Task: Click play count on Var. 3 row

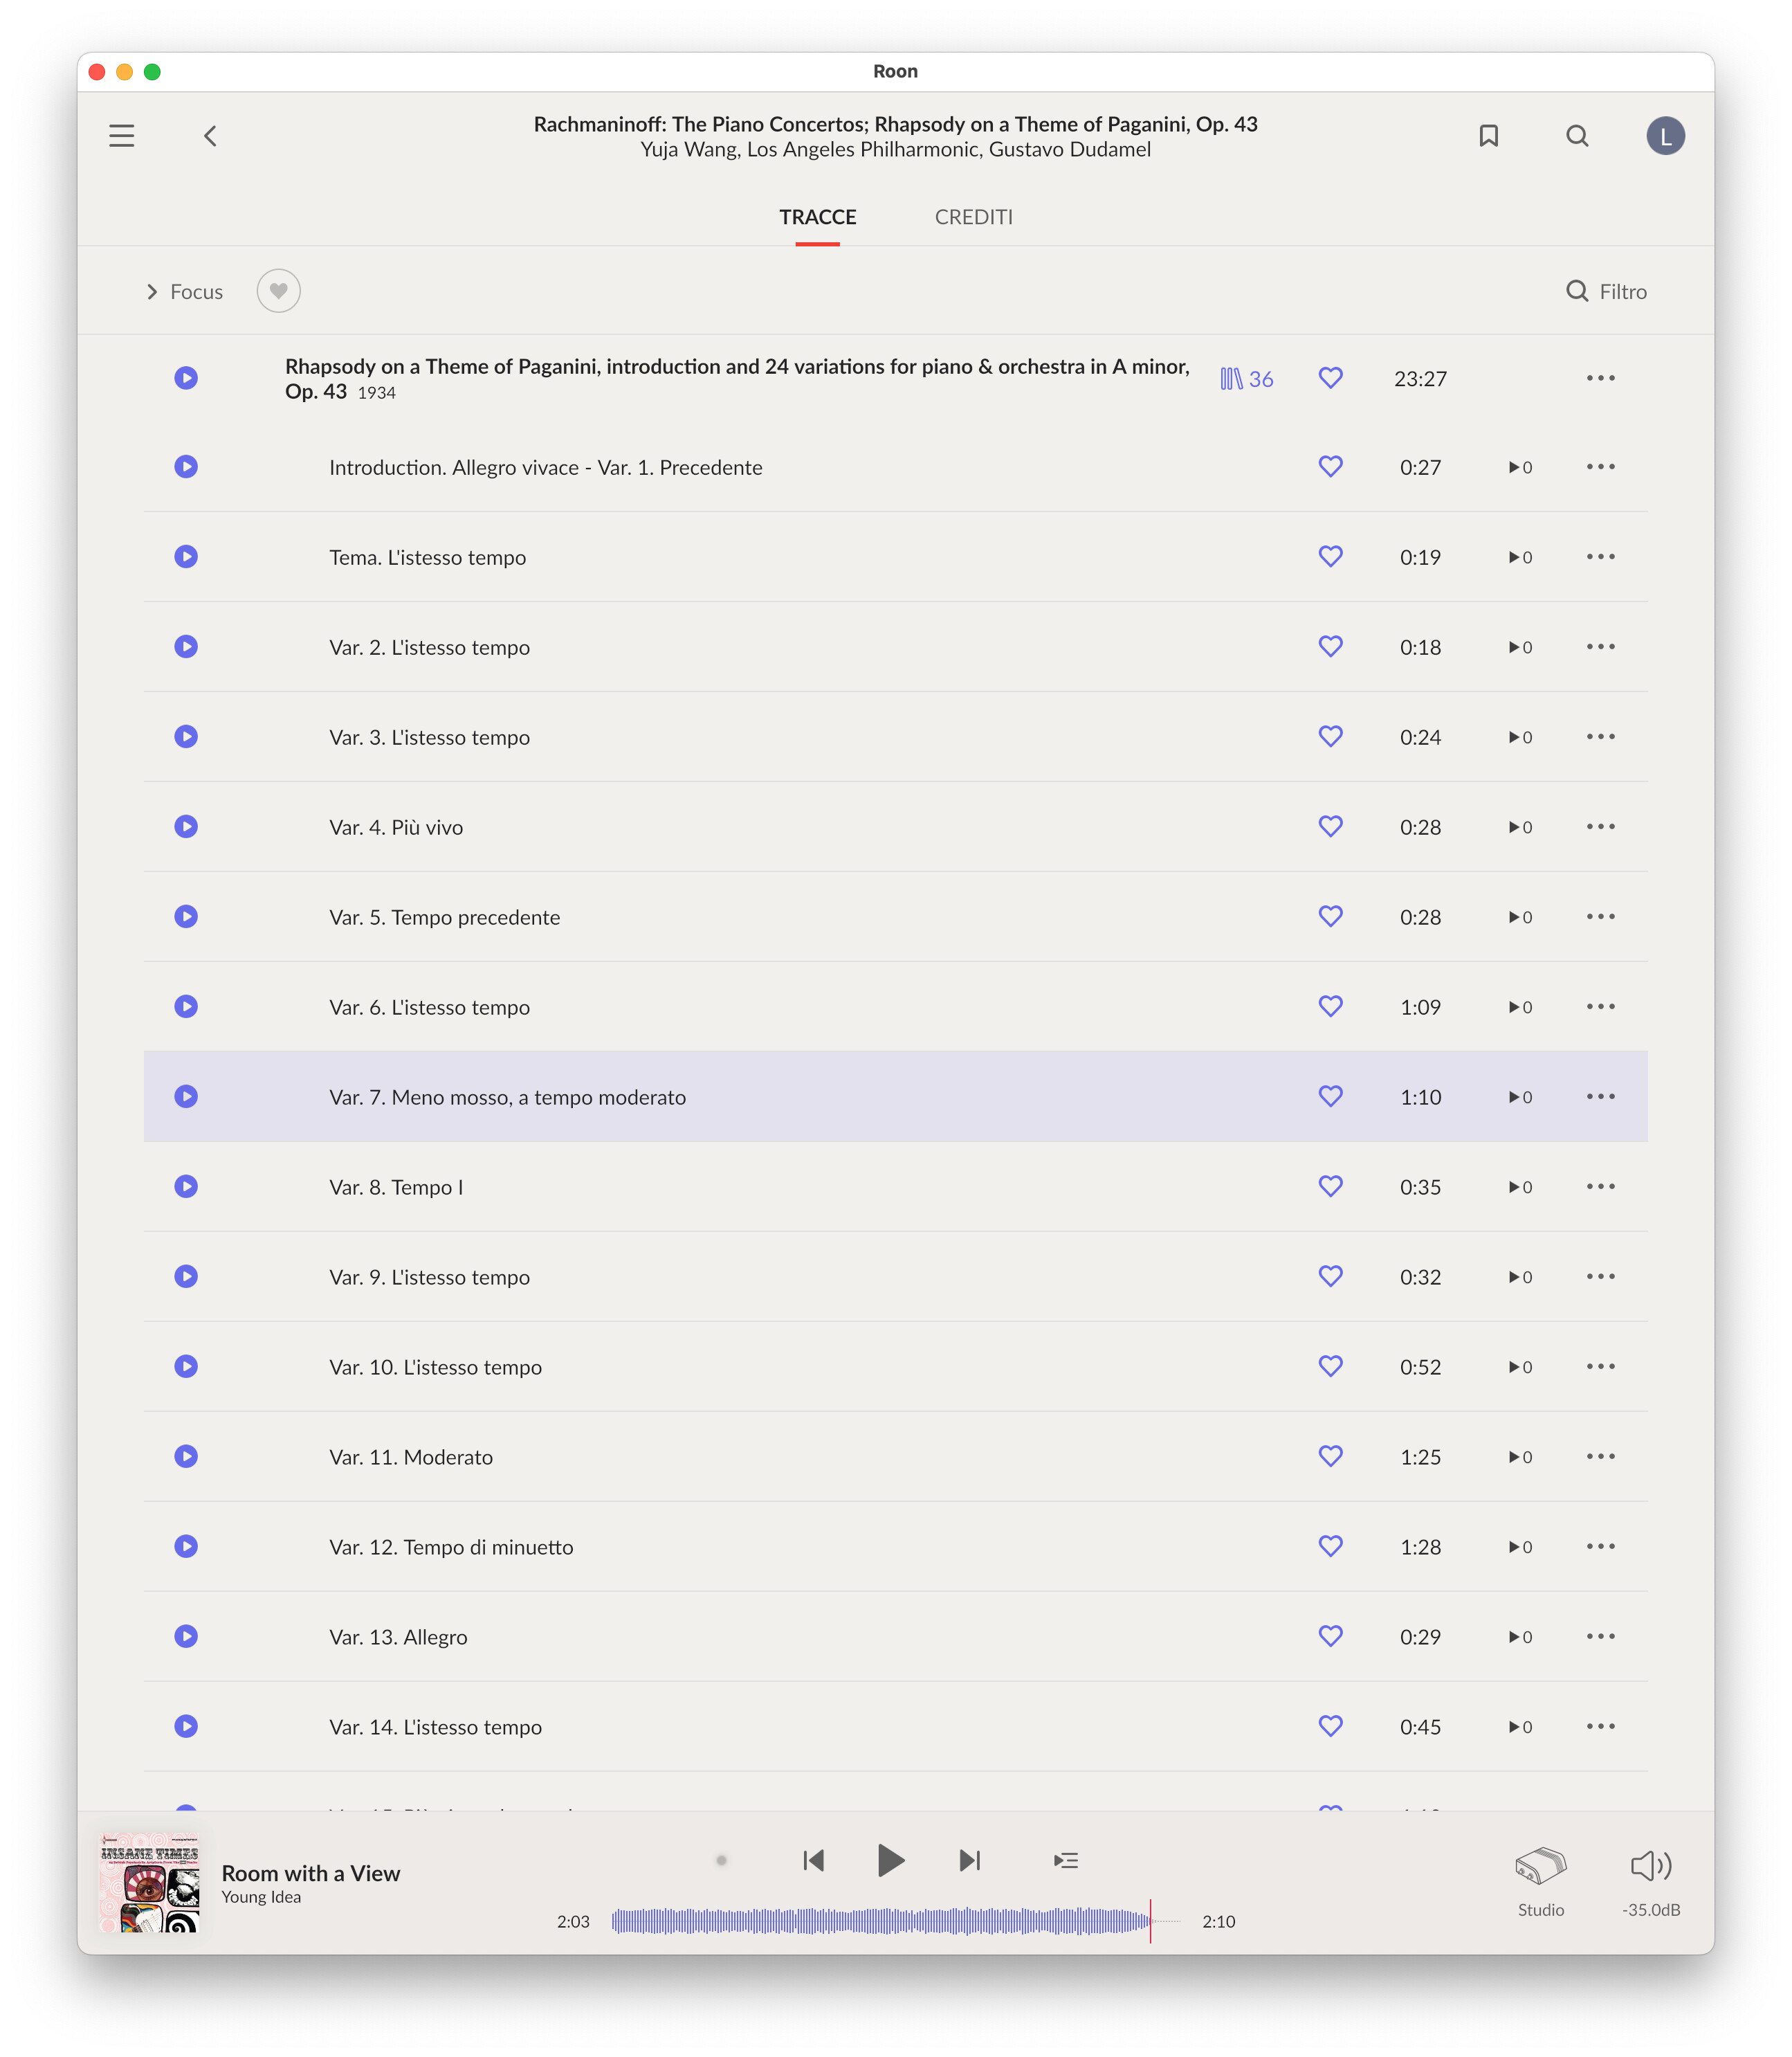Action: coord(1520,737)
